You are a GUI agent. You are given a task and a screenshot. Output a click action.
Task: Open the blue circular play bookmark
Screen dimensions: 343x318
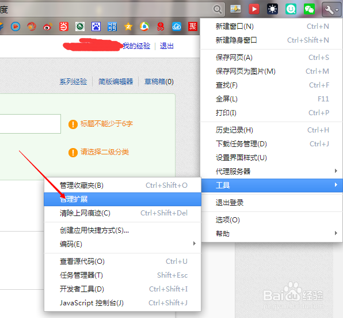pos(16,26)
